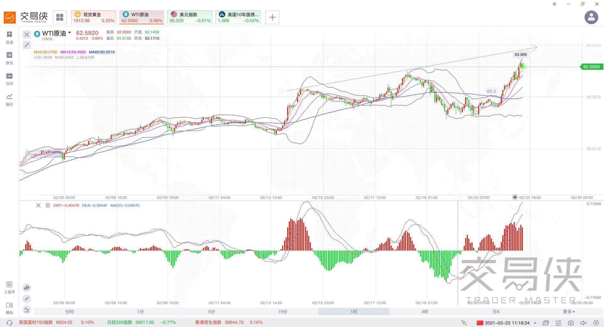Toggle the muted sound icon
The height and width of the screenshot is (327, 604).
[x=583, y=323]
